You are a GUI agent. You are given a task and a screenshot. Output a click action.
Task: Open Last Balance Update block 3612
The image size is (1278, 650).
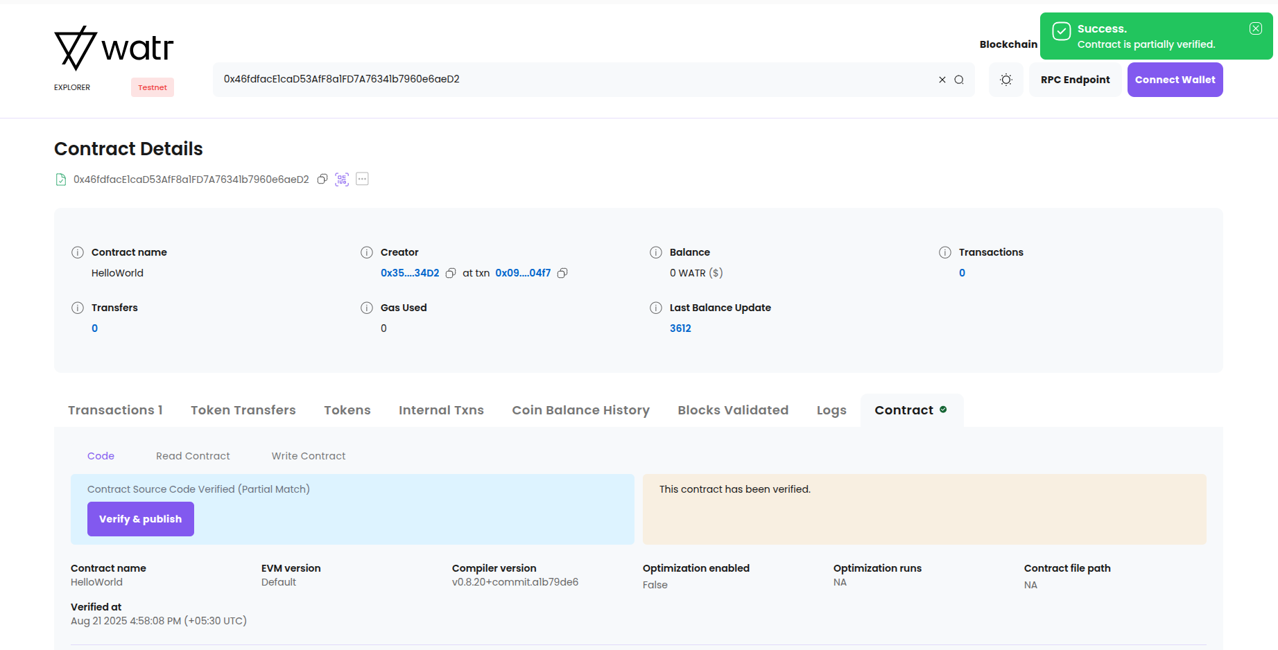[680, 328]
